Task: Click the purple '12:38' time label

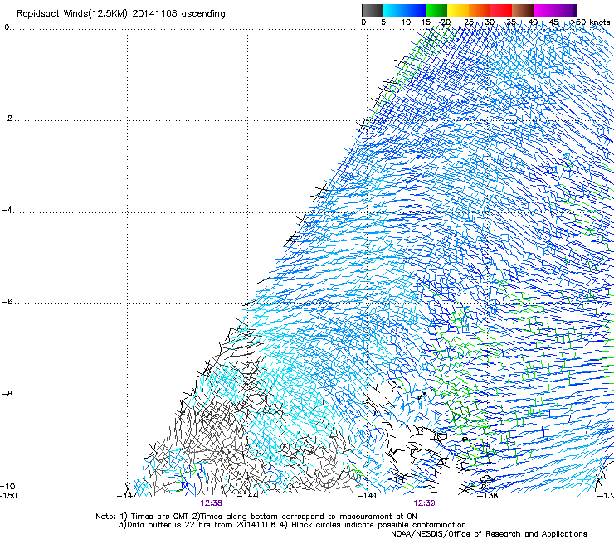Action: pyautogui.click(x=211, y=503)
